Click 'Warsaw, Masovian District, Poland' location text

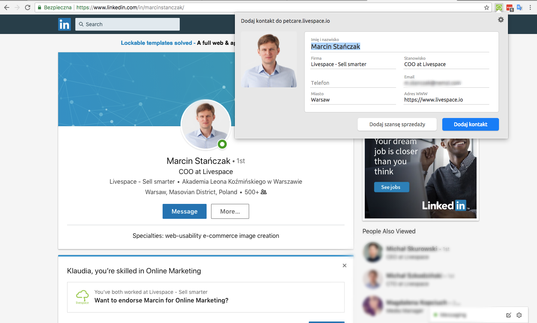191,192
